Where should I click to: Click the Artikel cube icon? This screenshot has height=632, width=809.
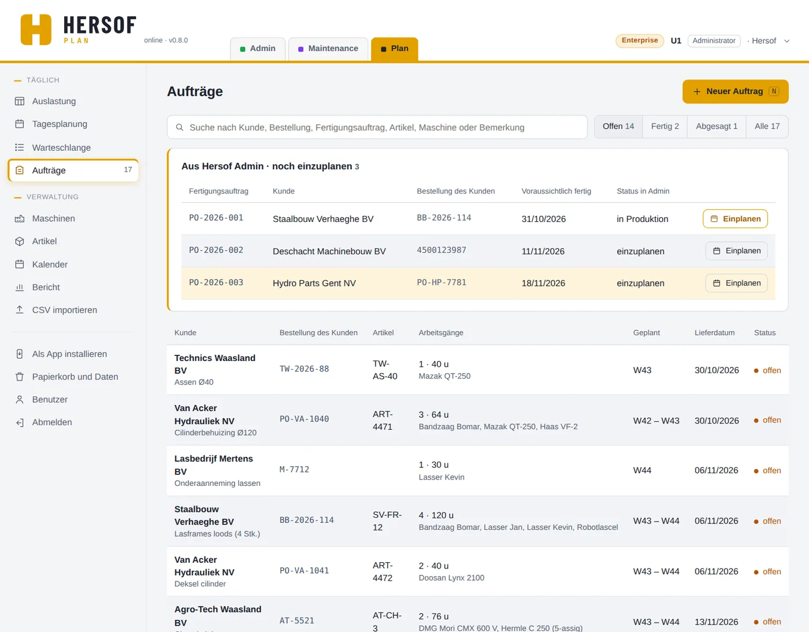[20, 241]
